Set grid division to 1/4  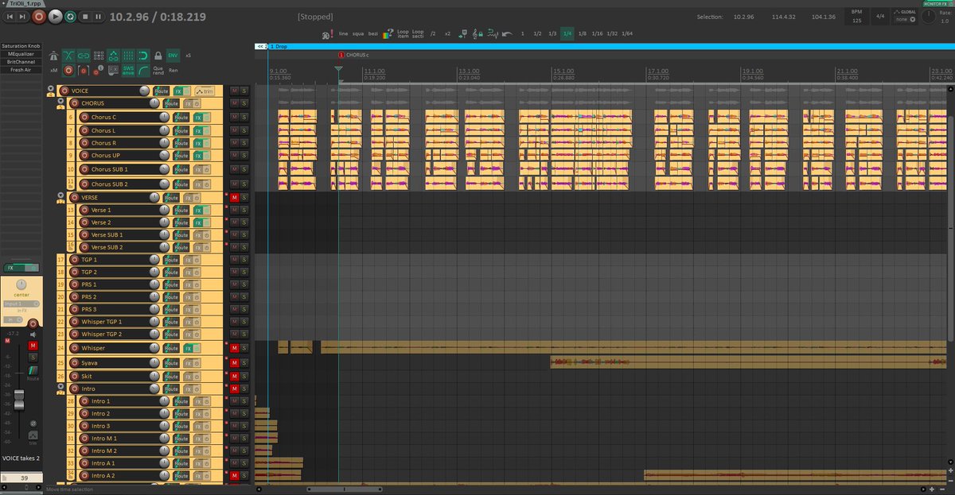coord(567,34)
